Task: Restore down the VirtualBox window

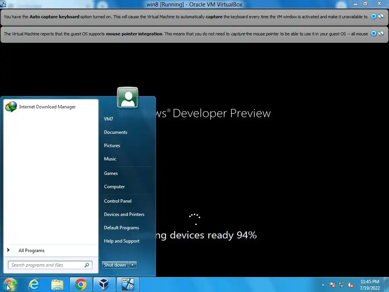Action: click(365, 3)
